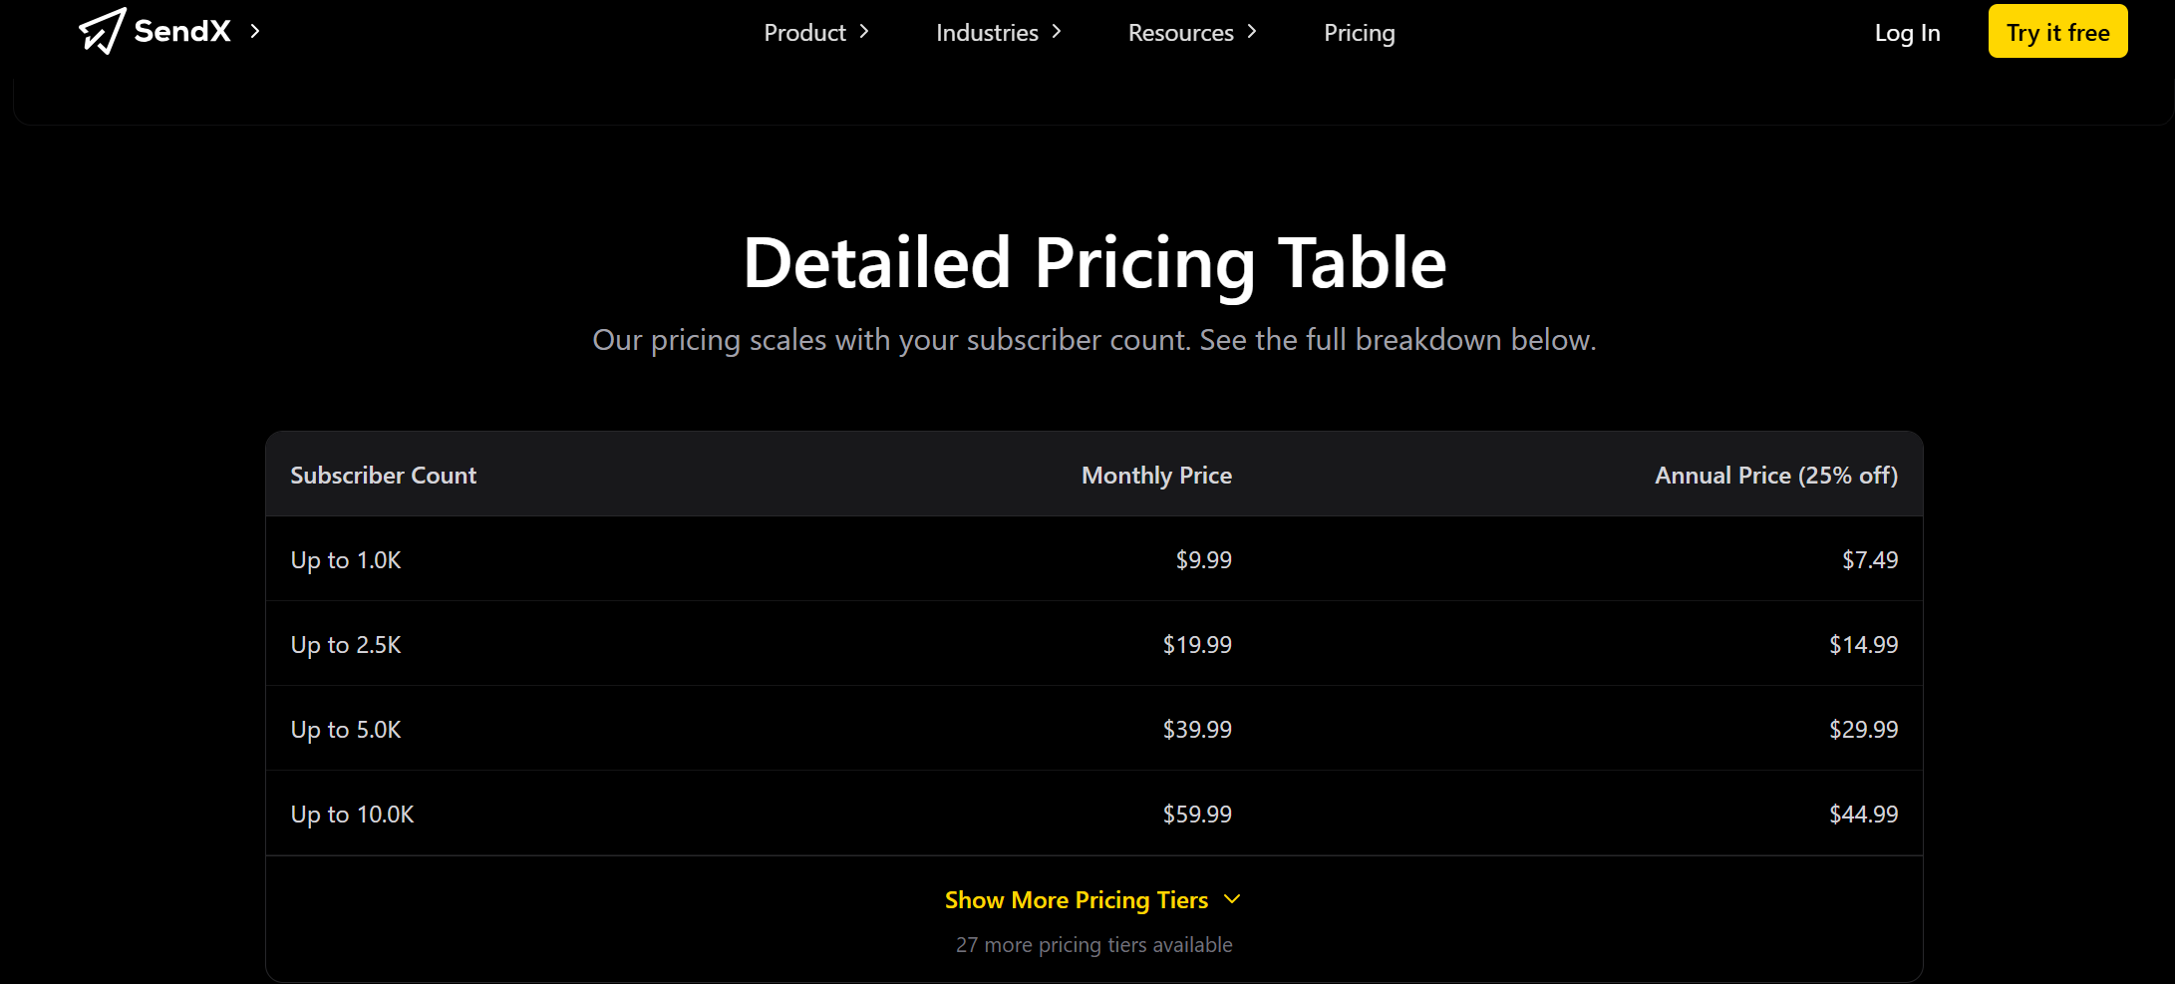Click the Product menu chevron arrow

[x=863, y=32]
